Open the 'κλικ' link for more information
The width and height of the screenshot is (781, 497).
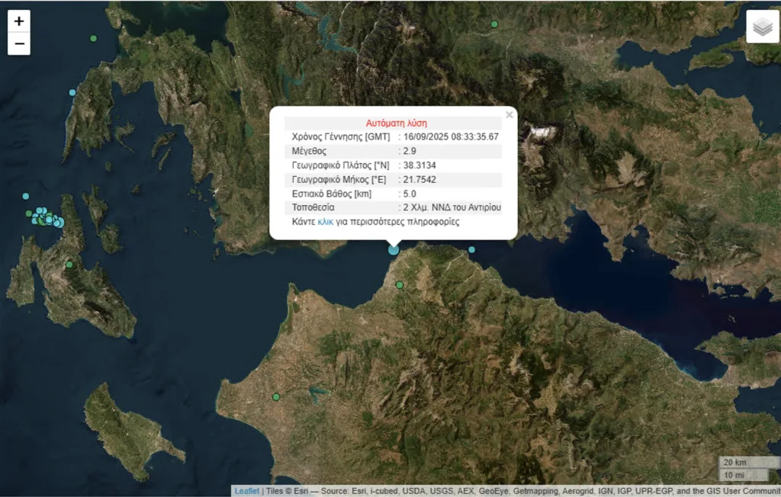(325, 222)
